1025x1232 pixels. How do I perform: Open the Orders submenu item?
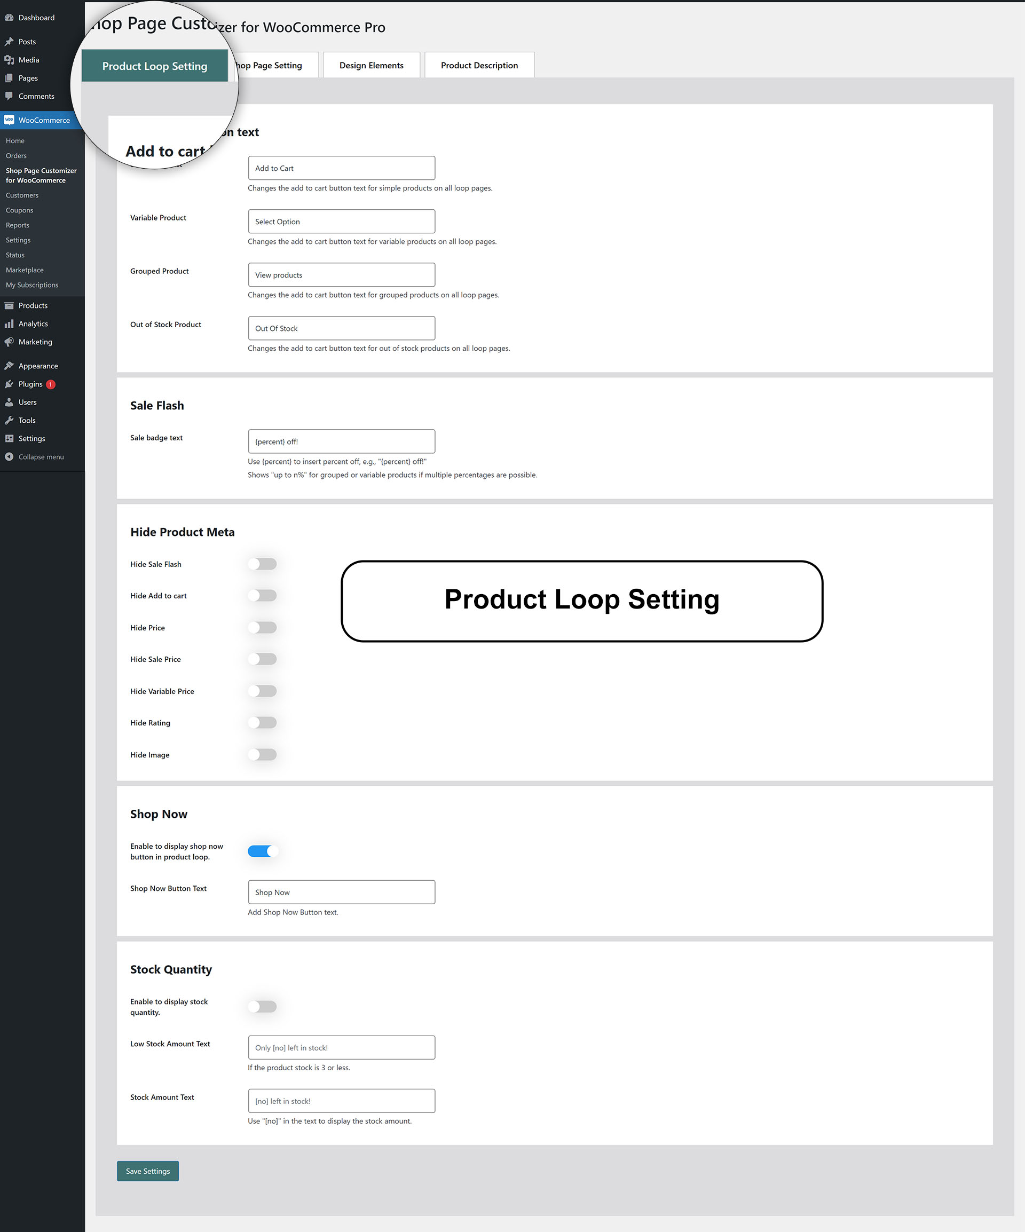tap(17, 155)
